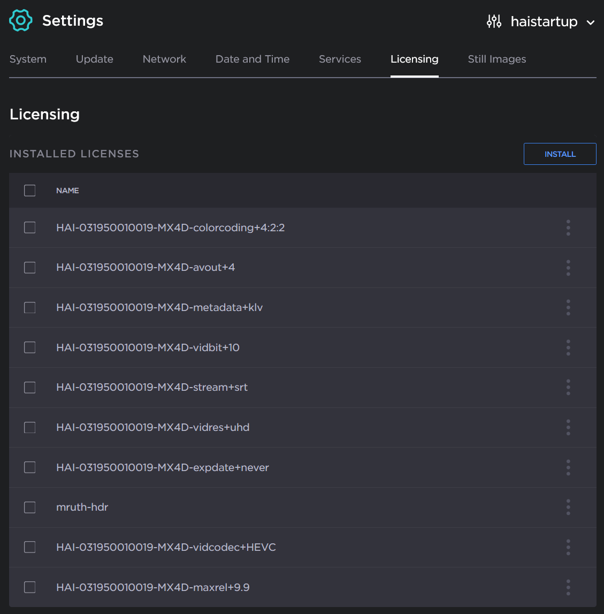
Task: Open the options menu for the avout+4 license
Action: click(x=568, y=268)
